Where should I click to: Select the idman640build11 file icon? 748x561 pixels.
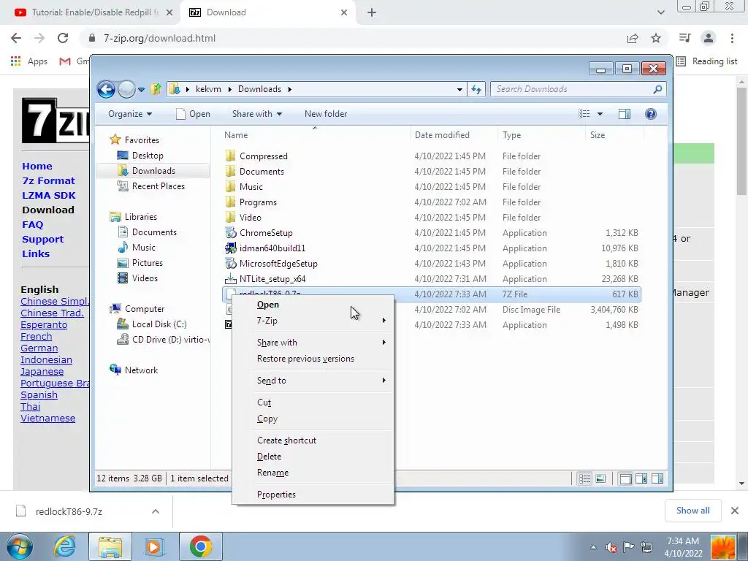[x=231, y=248]
